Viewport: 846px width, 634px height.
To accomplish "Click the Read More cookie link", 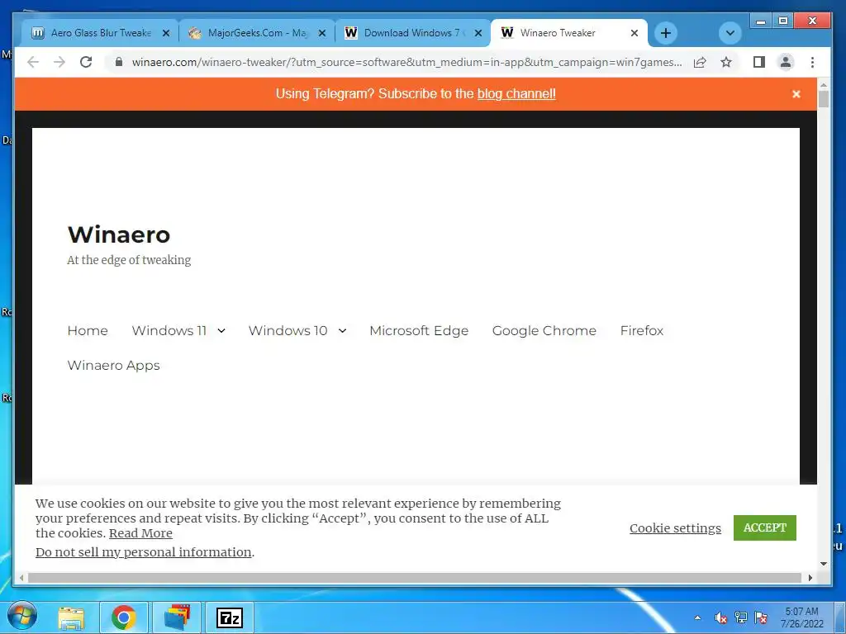I will click(x=140, y=533).
